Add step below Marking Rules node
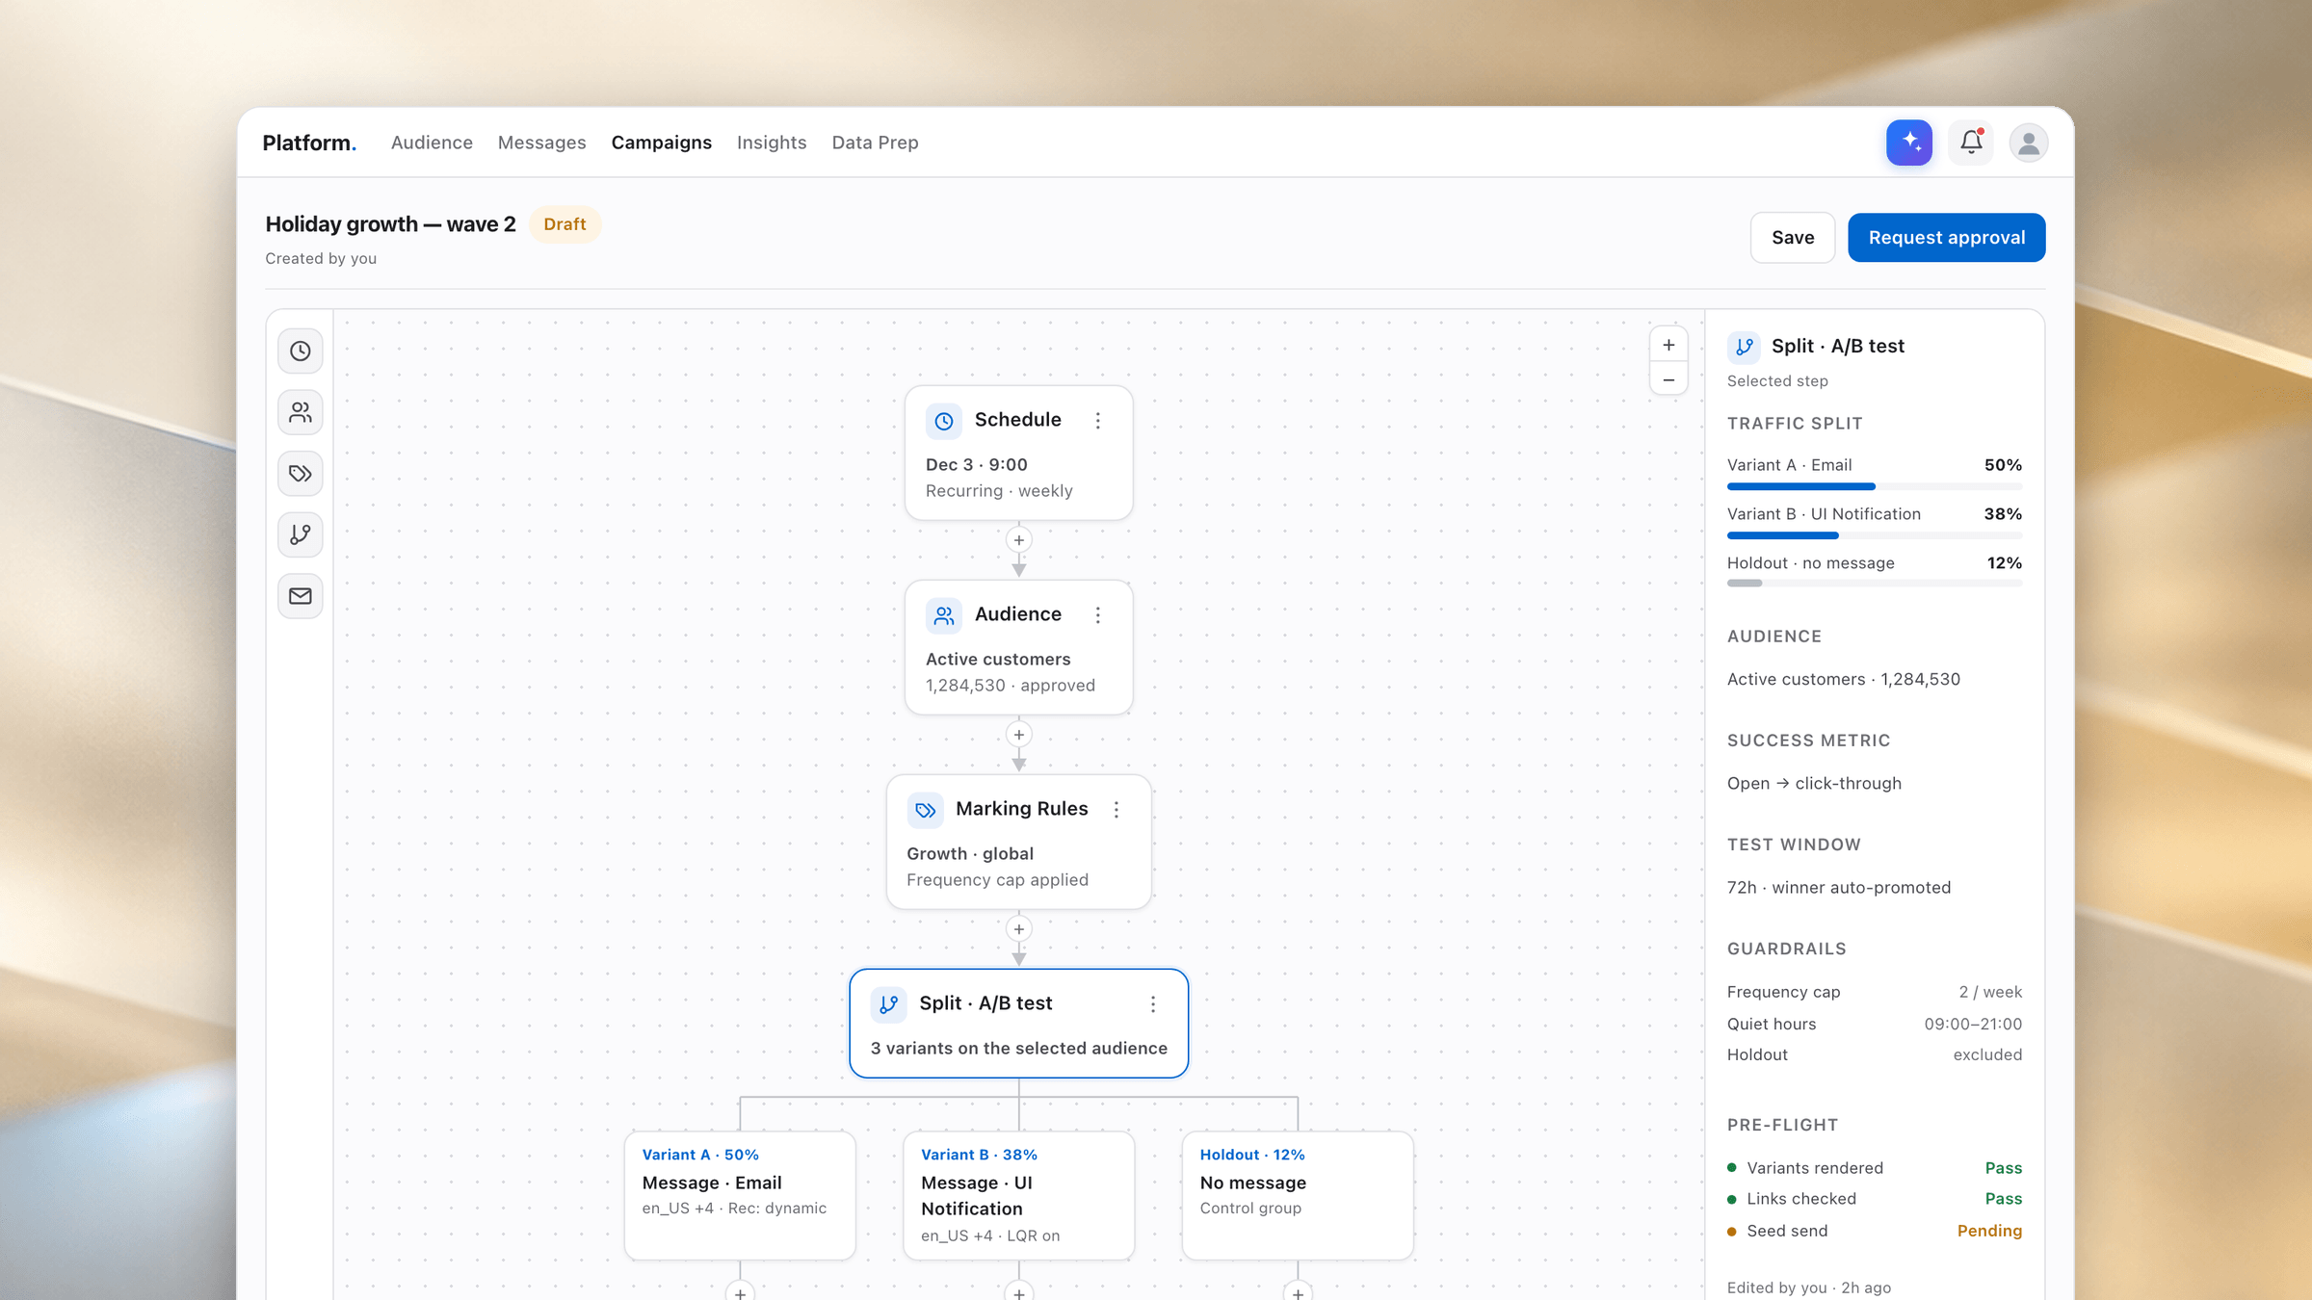2312x1300 pixels. [1019, 929]
